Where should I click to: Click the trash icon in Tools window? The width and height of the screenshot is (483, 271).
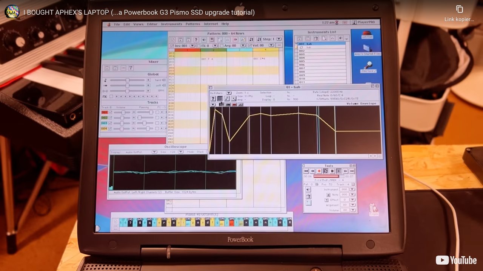coord(308,196)
